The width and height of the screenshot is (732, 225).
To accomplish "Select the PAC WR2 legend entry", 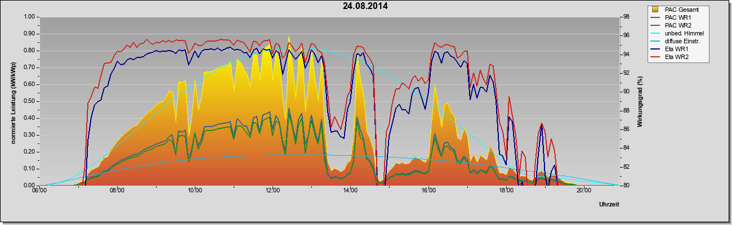I will click(x=676, y=25).
